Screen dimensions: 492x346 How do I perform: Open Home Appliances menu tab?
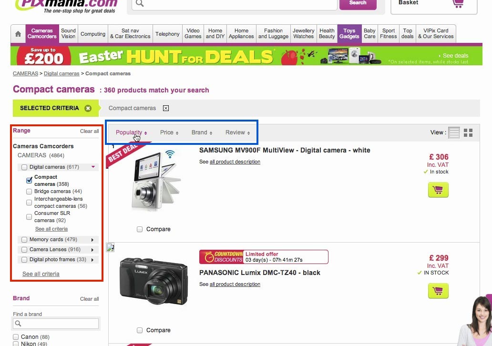tap(241, 33)
